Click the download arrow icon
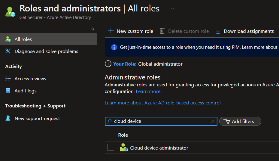The width and height of the screenshot is (279, 161). [218, 31]
